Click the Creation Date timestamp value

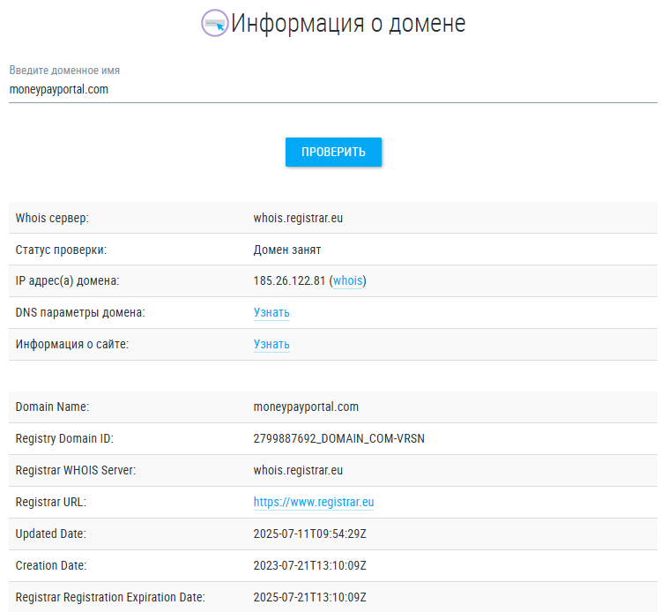(x=309, y=566)
